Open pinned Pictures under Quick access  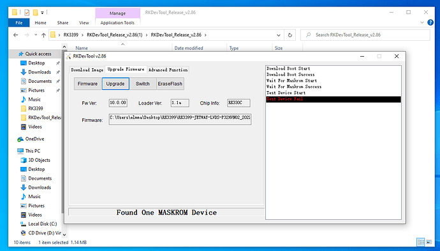tap(36, 90)
